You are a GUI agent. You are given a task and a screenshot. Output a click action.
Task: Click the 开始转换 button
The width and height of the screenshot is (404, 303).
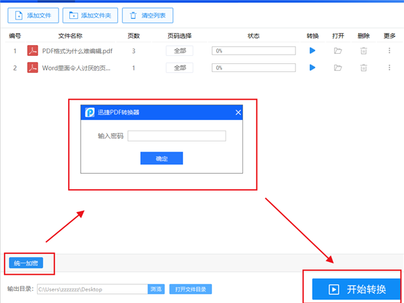click(356, 289)
